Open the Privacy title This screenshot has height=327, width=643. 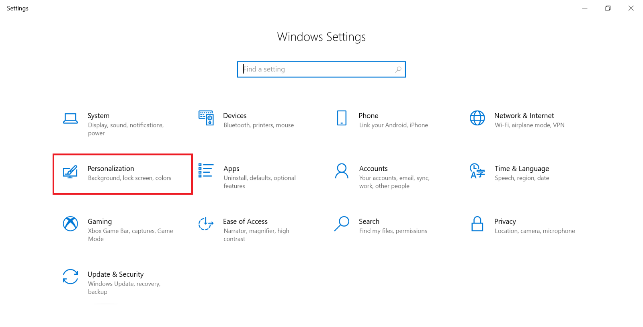tap(505, 221)
